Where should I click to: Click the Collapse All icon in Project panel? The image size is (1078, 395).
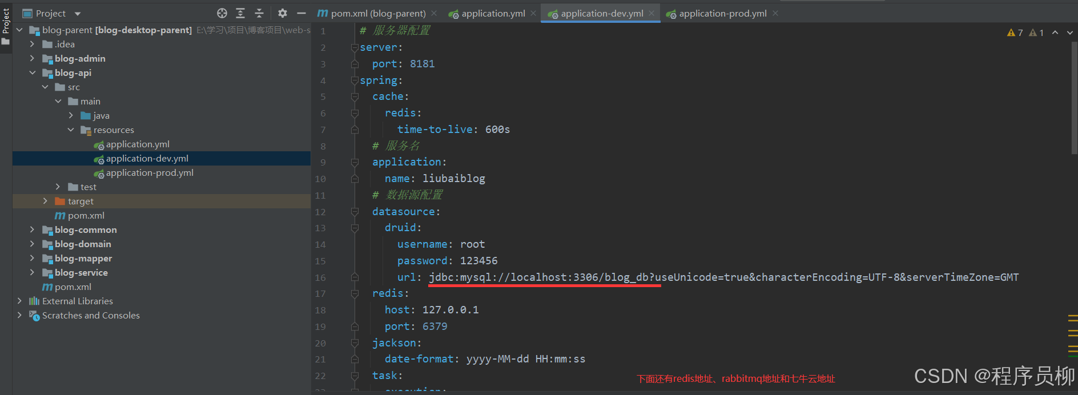[259, 13]
